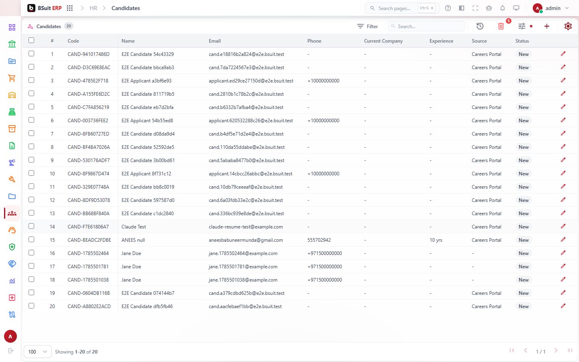Viewport: 579px width, 362px height.
Task: Open the handshake CRM icon in sidebar
Action: tap(12, 264)
